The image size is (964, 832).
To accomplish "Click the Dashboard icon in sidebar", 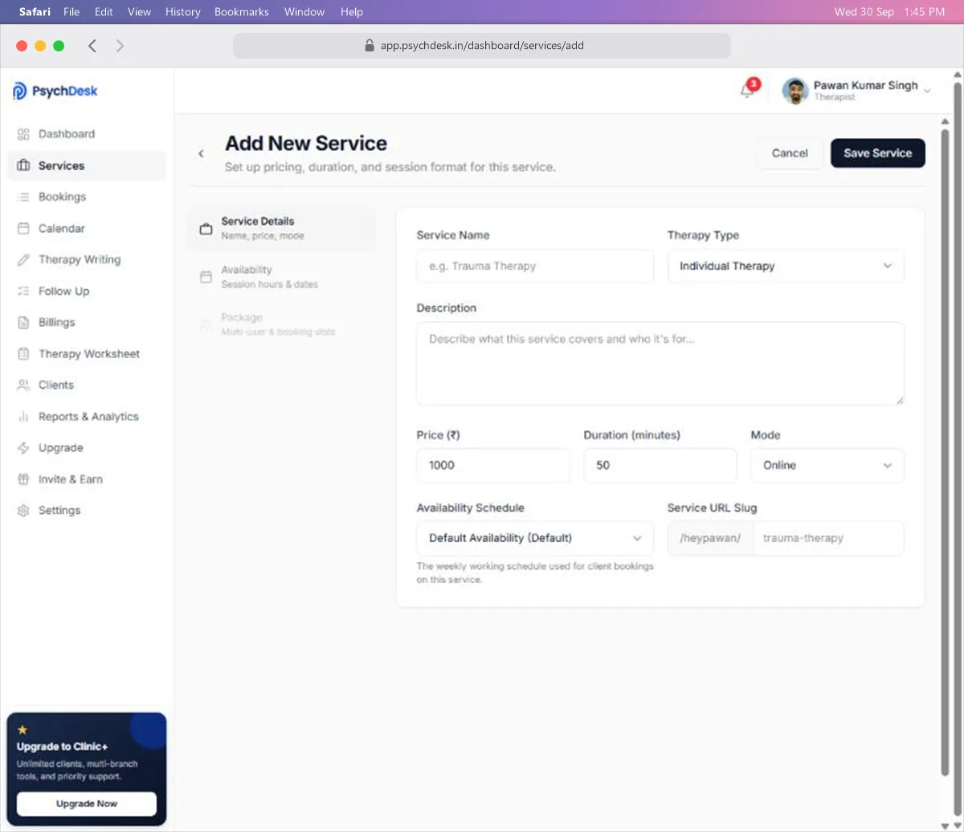I will click(23, 134).
